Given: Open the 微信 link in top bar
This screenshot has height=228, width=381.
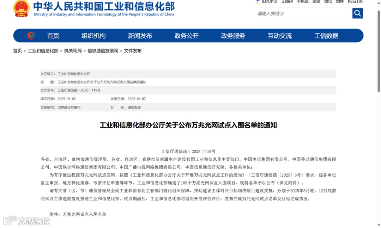Looking at the screenshot, I should [328, 1].
